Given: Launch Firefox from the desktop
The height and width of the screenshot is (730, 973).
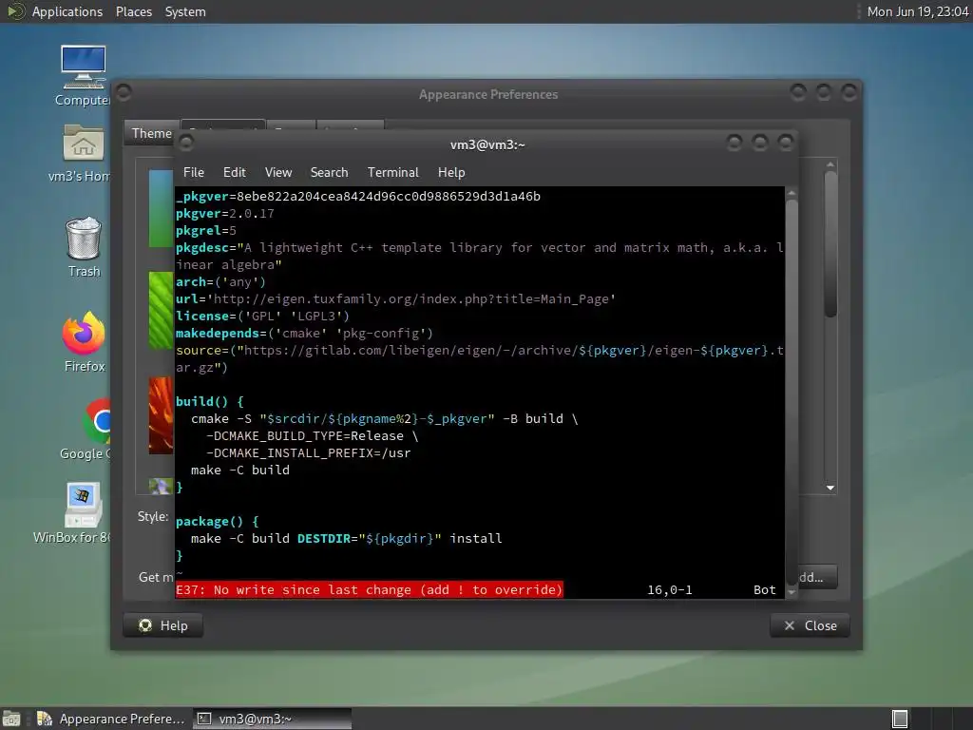Looking at the screenshot, I should [84, 342].
